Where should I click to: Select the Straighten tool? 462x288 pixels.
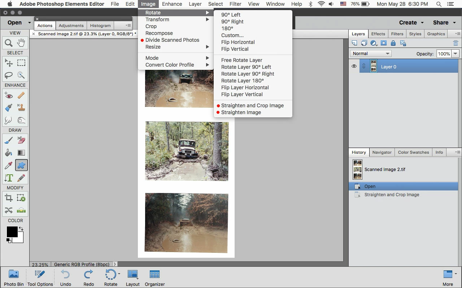click(x=21, y=210)
